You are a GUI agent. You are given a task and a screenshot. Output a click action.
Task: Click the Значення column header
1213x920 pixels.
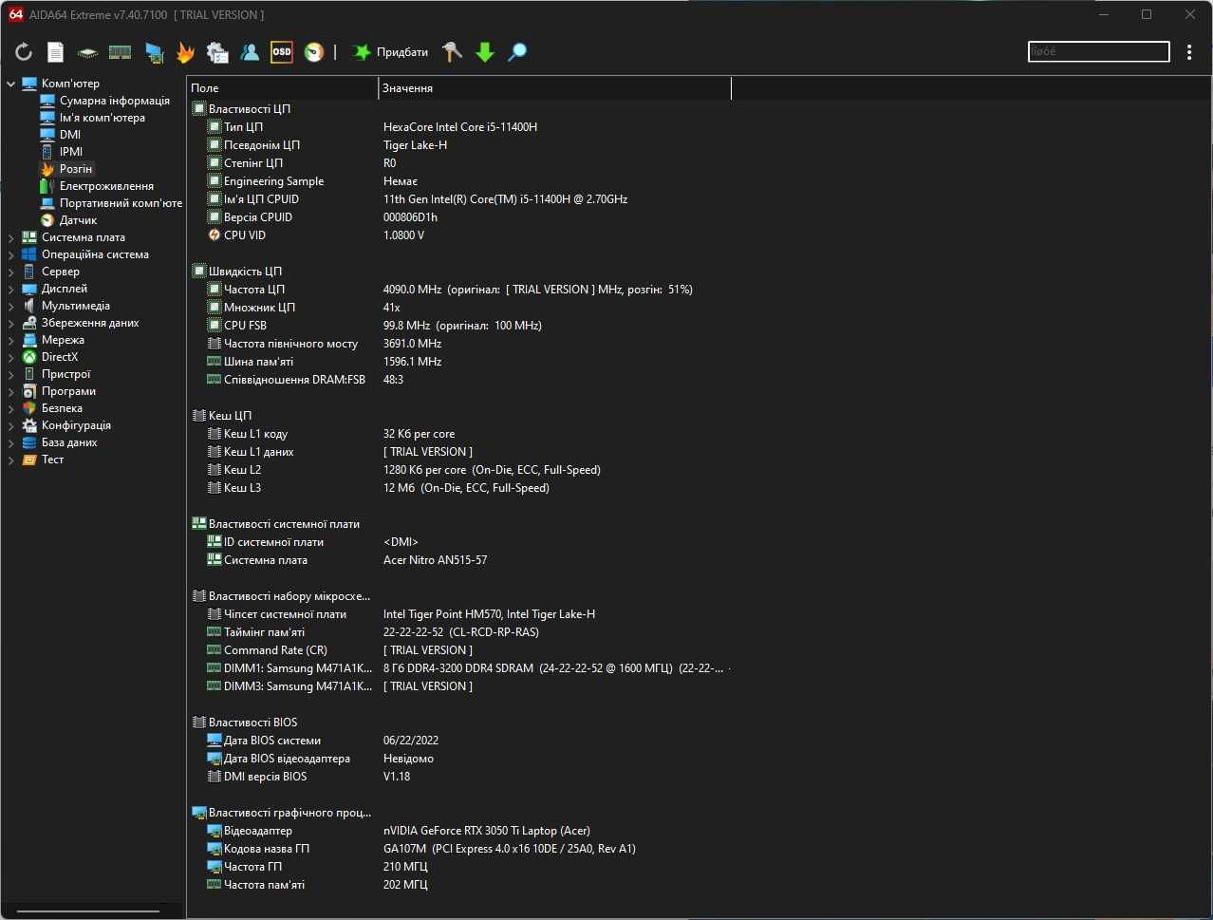554,88
